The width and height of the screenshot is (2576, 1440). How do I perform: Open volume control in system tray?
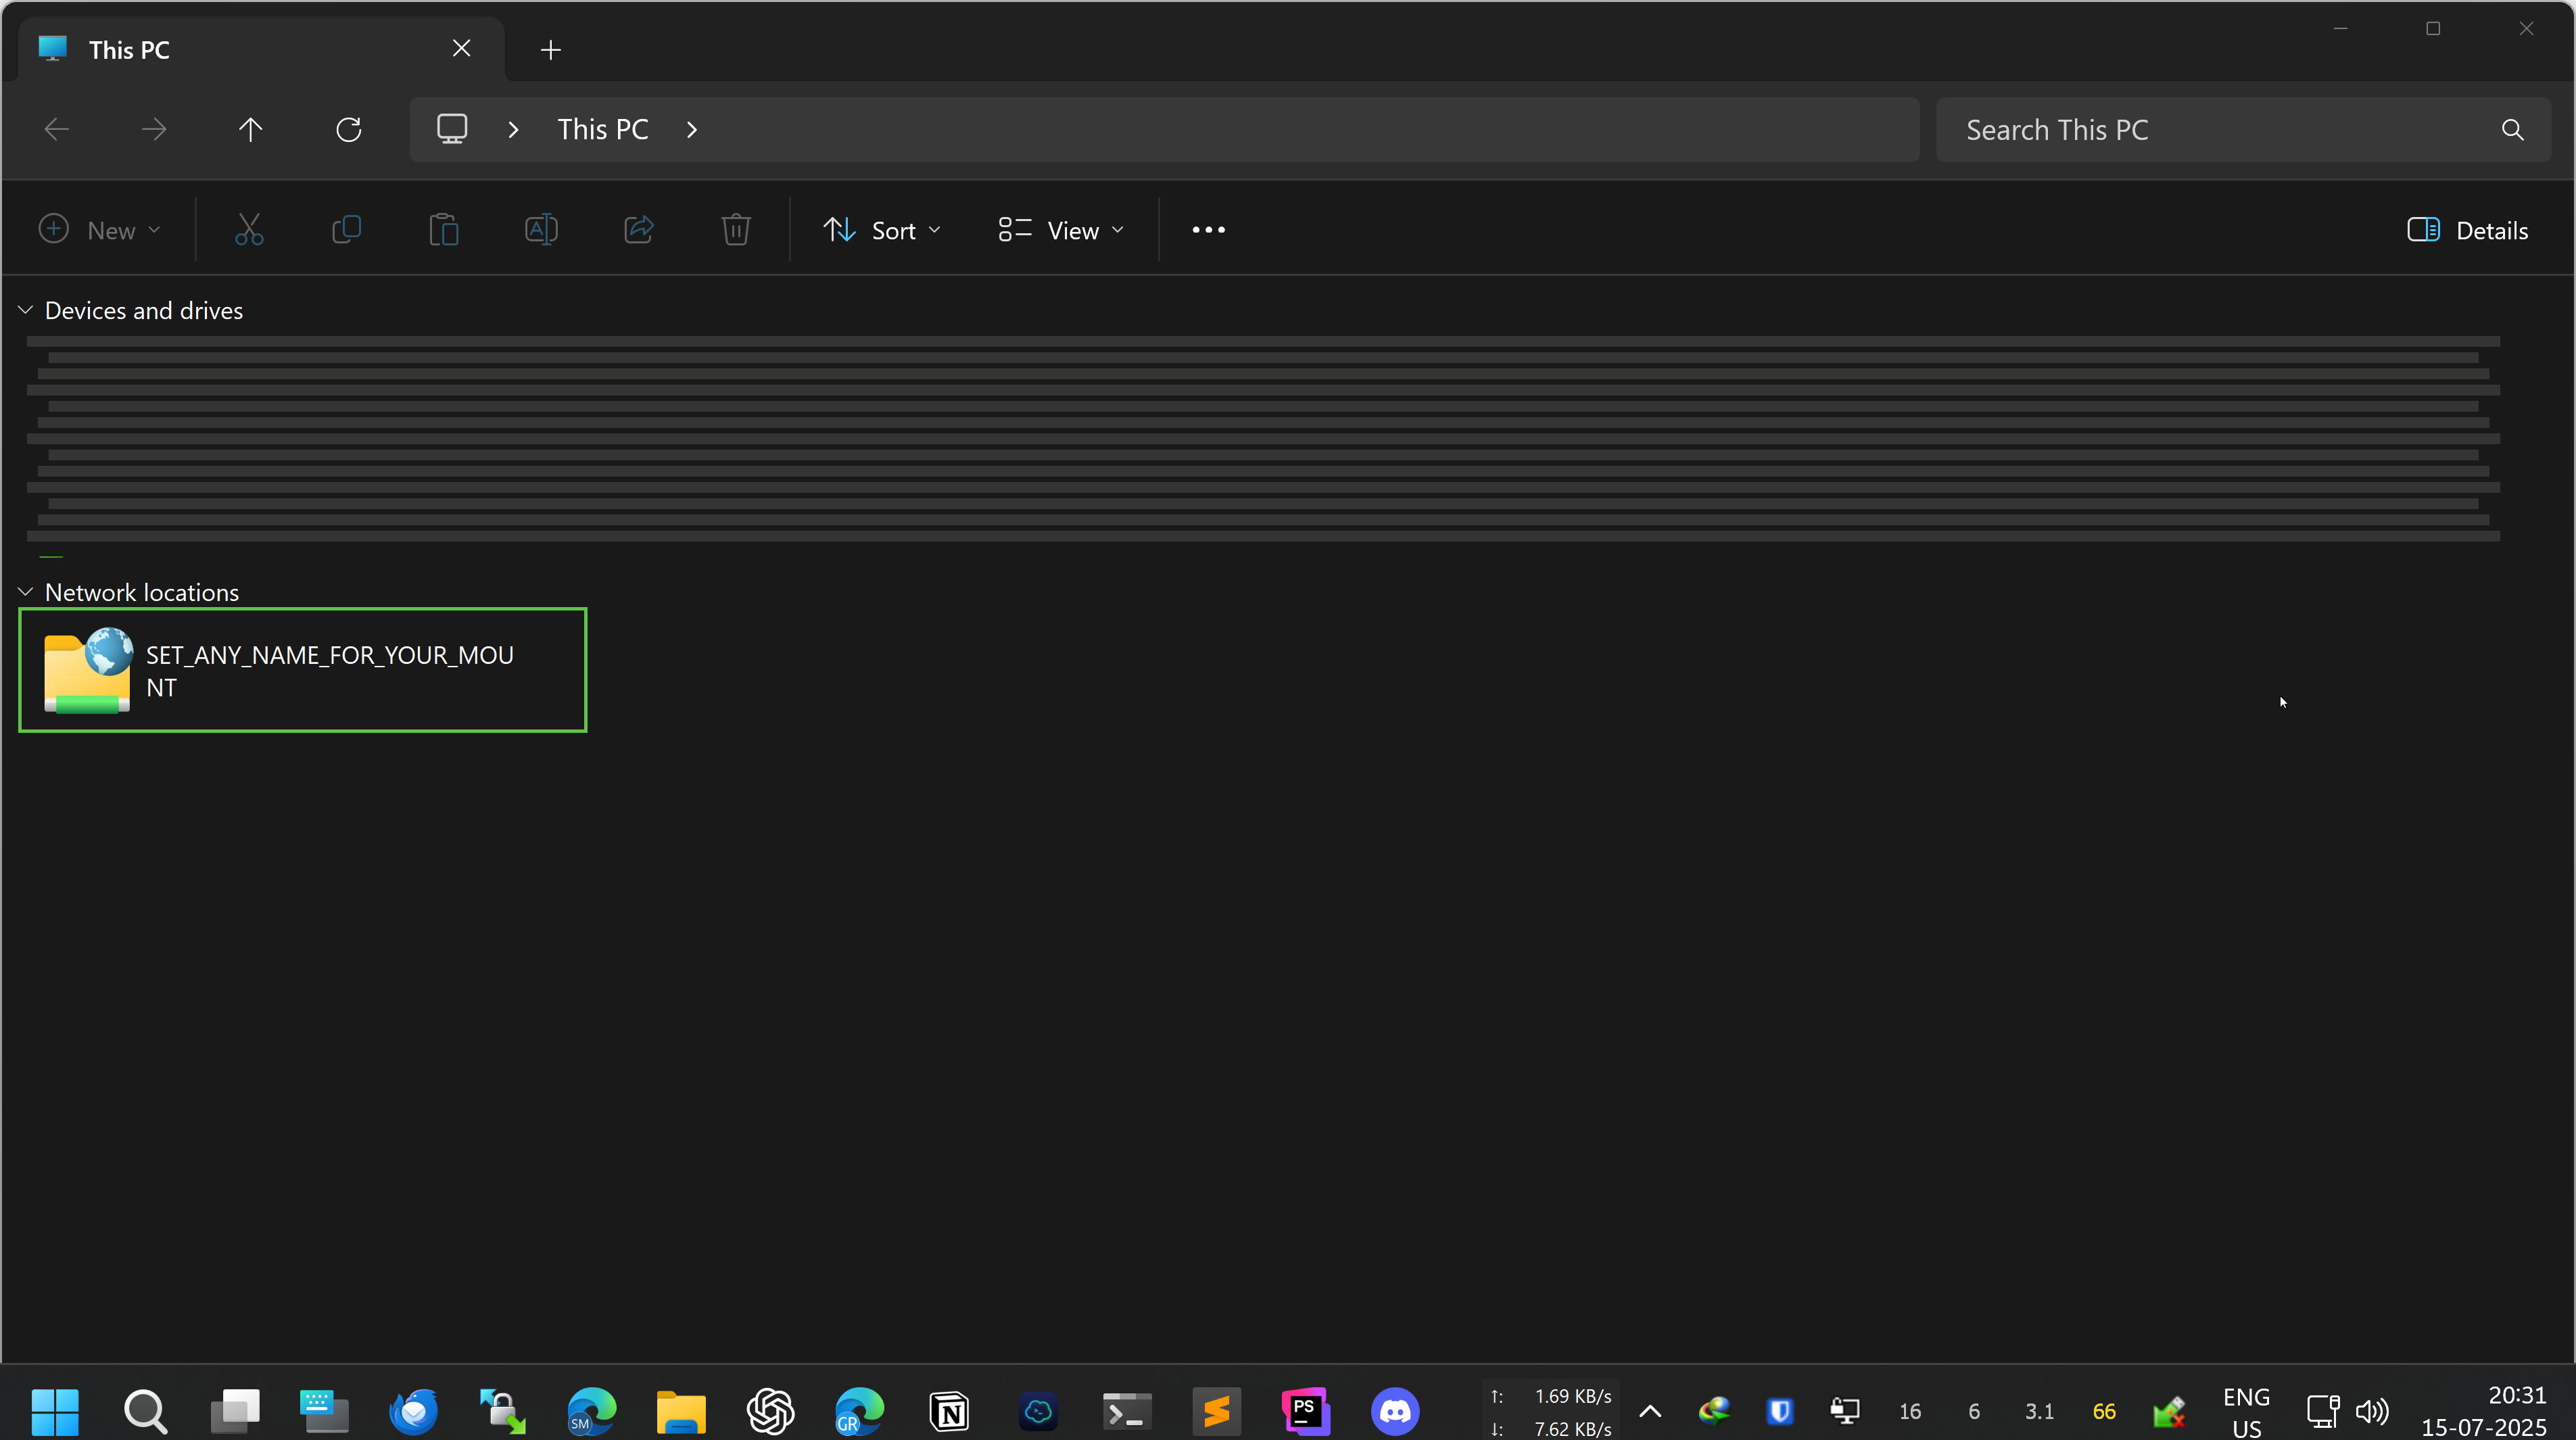coord(2371,1411)
